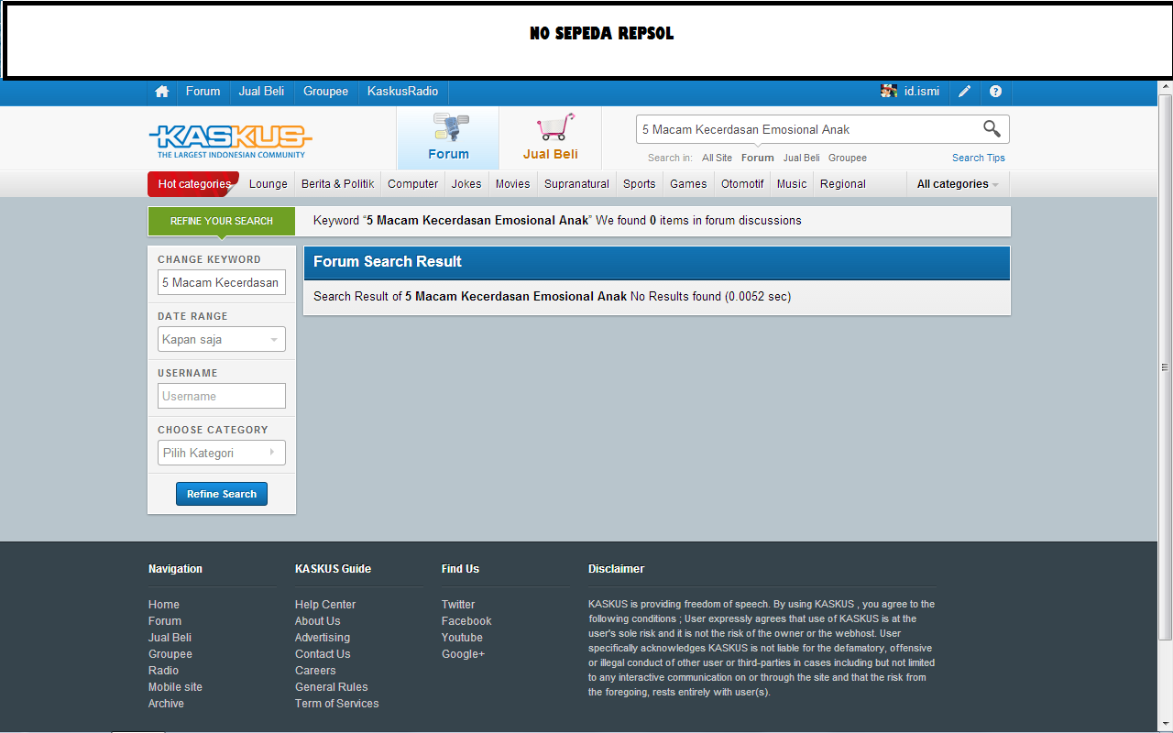
Task: Open the Games category
Action: (688, 184)
